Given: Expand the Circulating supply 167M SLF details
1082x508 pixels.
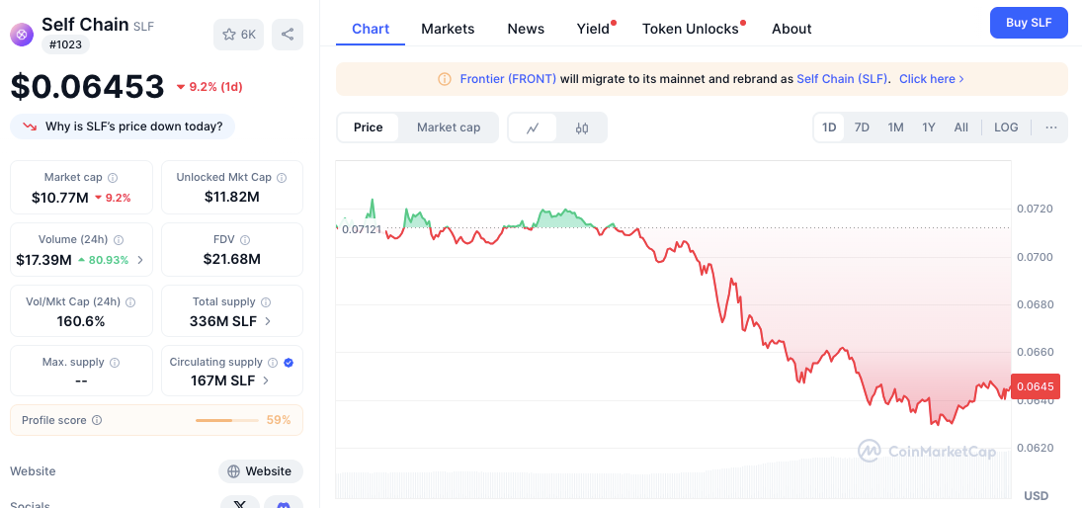Looking at the screenshot, I should click(232, 381).
